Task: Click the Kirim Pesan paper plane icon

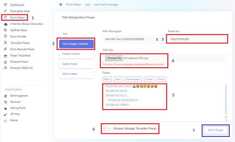Action: [5, 17]
